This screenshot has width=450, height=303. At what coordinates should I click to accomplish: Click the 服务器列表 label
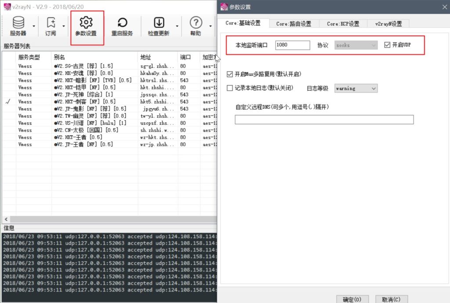click(17, 46)
